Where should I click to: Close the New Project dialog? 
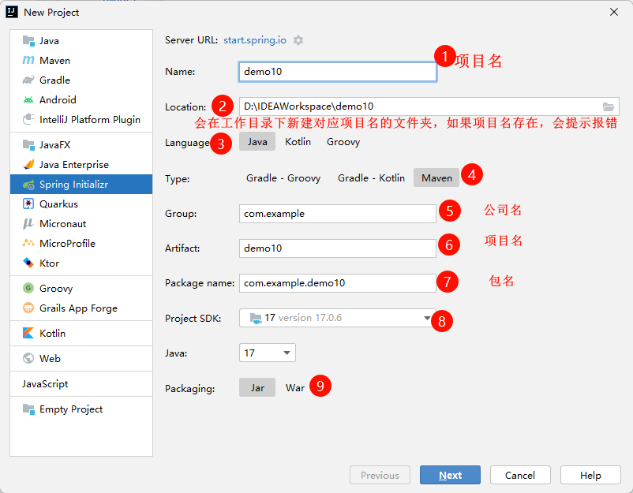[614, 12]
